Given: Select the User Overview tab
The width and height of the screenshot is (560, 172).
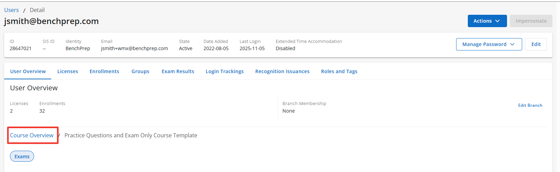Looking at the screenshot, I should (28, 71).
